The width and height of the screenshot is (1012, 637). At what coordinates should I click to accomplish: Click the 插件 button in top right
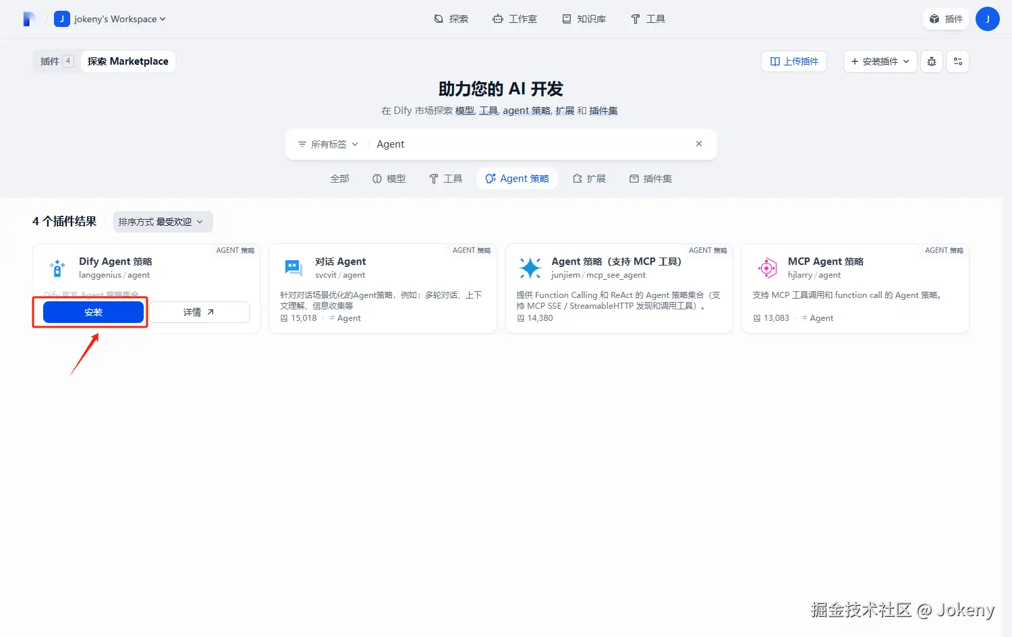click(946, 19)
